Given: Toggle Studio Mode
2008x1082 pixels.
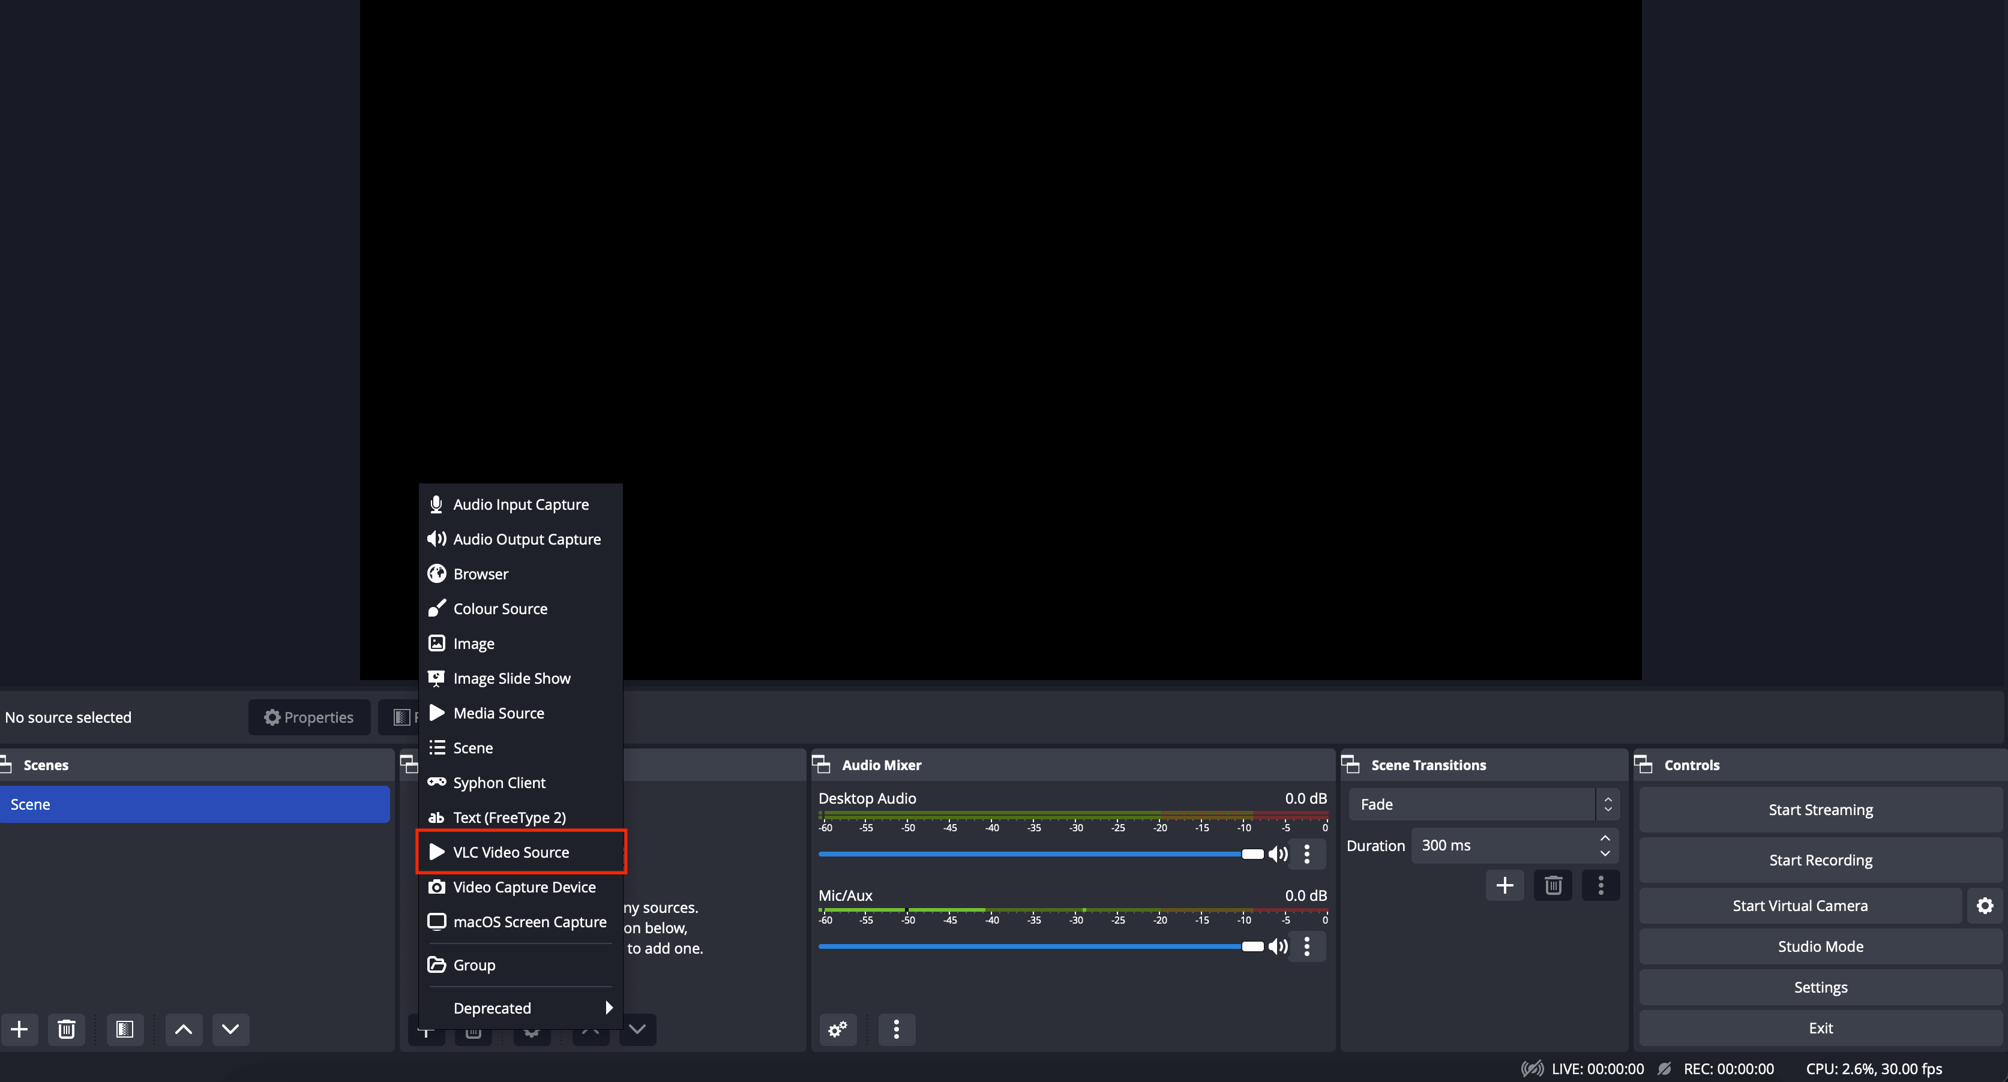Looking at the screenshot, I should [x=1820, y=946].
